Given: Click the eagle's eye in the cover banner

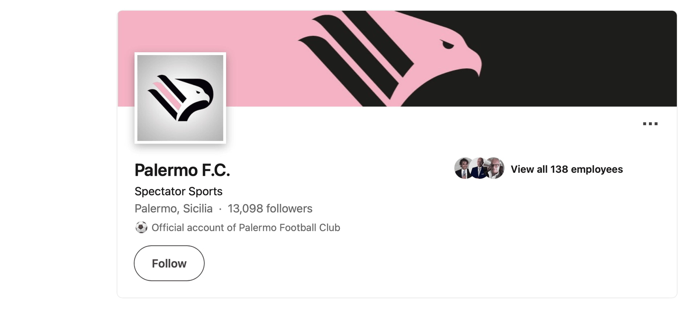Looking at the screenshot, I should pos(447,44).
